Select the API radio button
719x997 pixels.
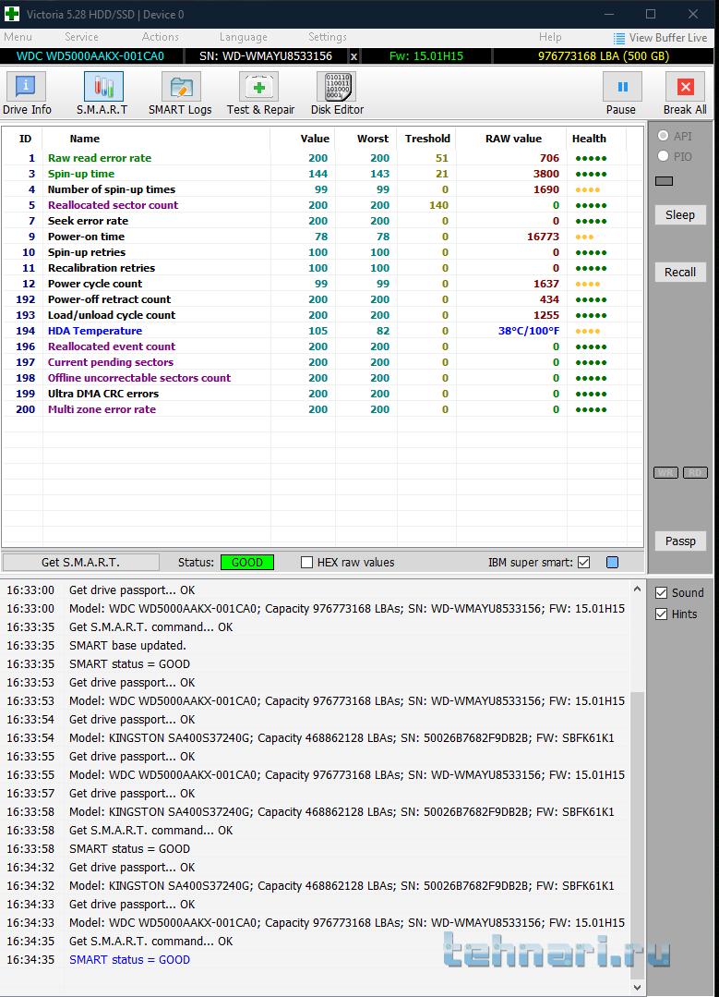[x=663, y=136]
